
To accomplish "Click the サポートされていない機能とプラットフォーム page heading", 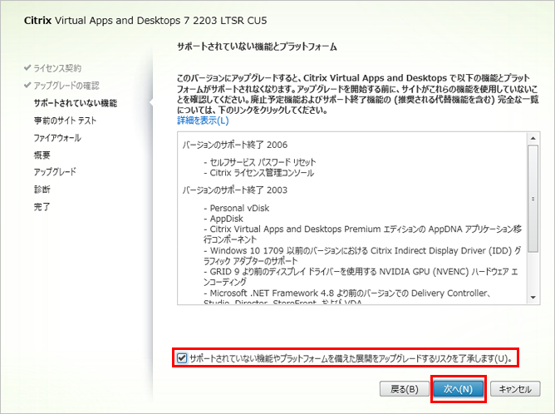I will [257, 47].
